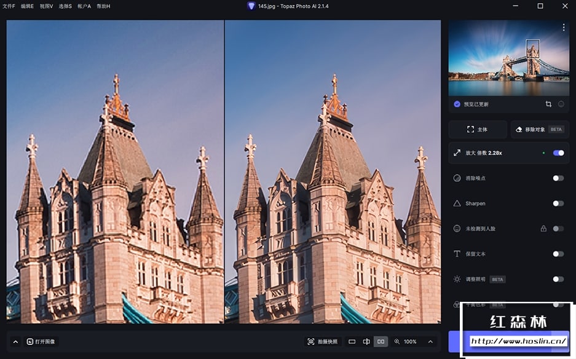Click the Topaz Photo AI logo icon
The image size is (576, 359).
click(x=251, y=6)
